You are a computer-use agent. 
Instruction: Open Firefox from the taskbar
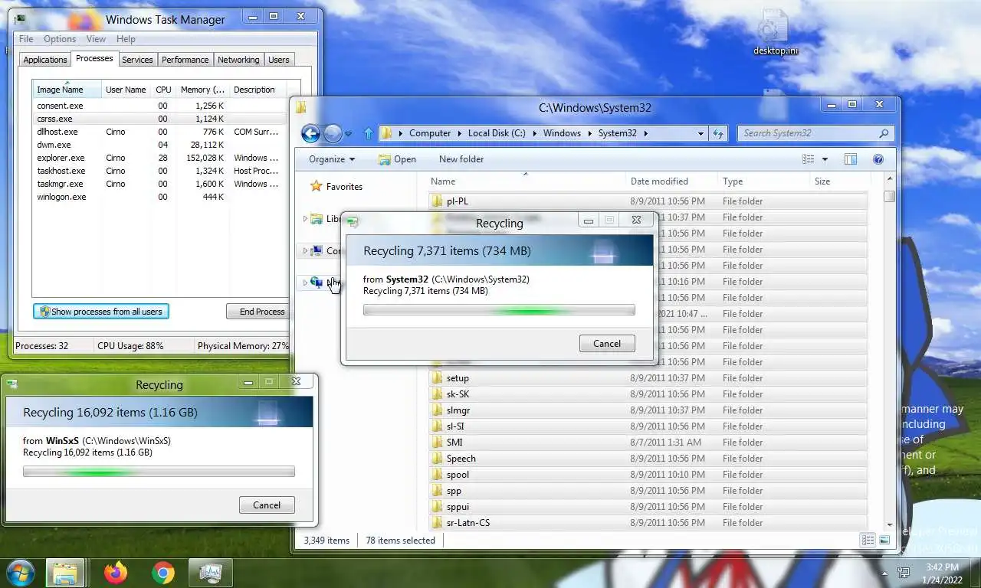(x=116, y=572)
